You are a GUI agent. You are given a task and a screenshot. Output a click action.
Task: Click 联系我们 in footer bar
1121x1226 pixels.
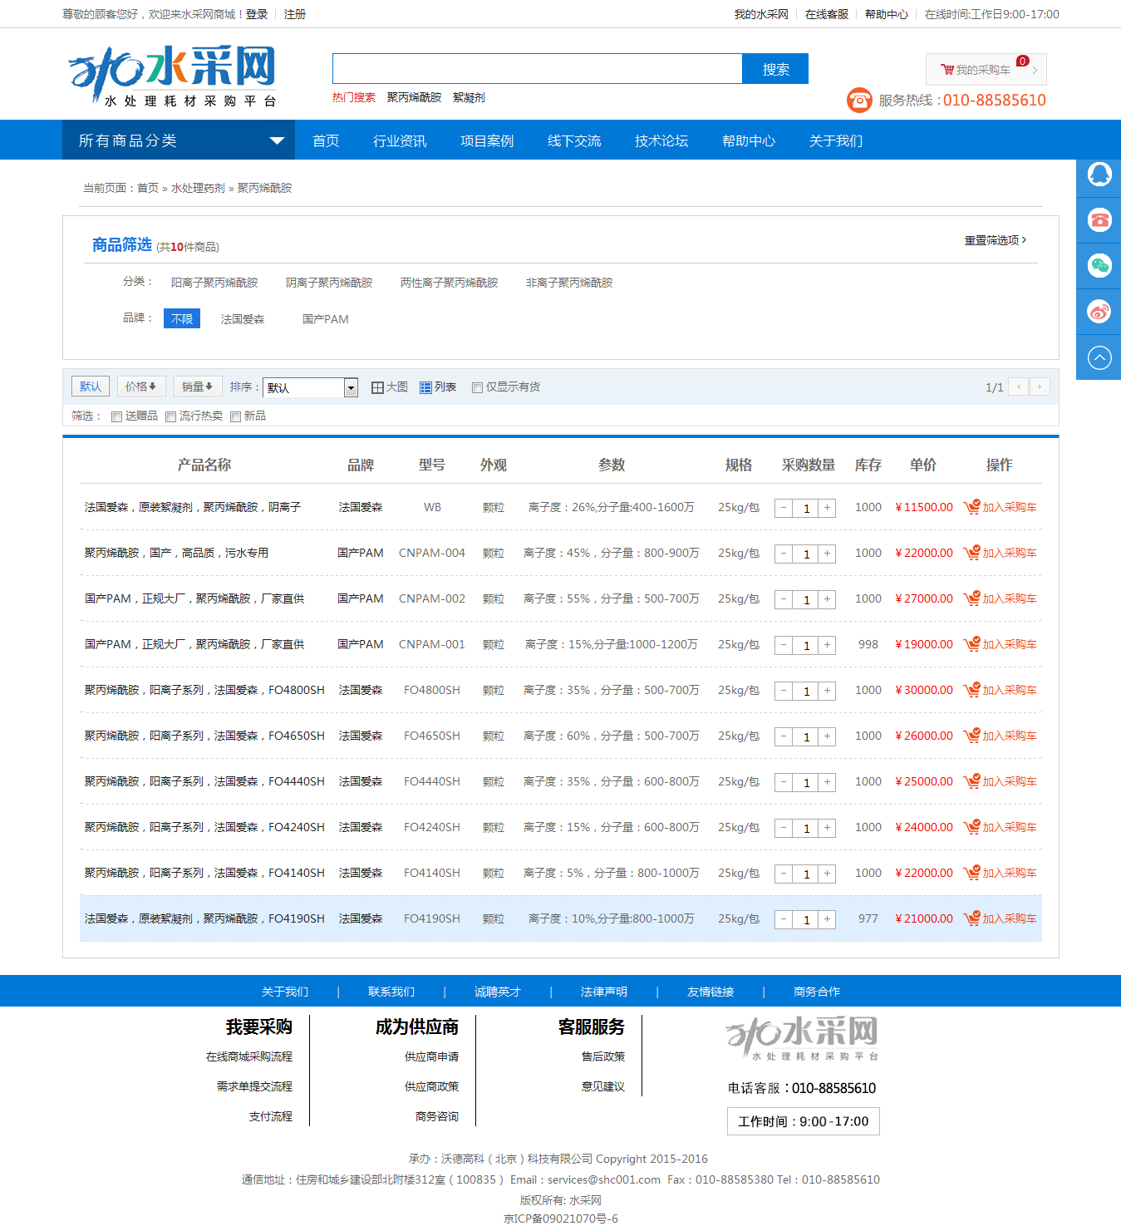[x=391, y=992]
